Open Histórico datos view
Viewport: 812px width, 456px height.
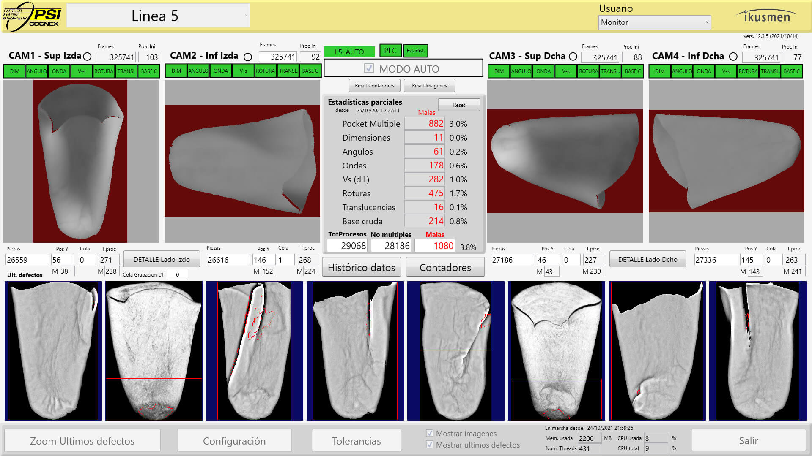(361, 267)
